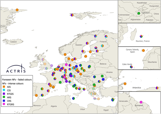161x114 pixels.
Task: Click the Finland label
Action: tap(103, 42)
